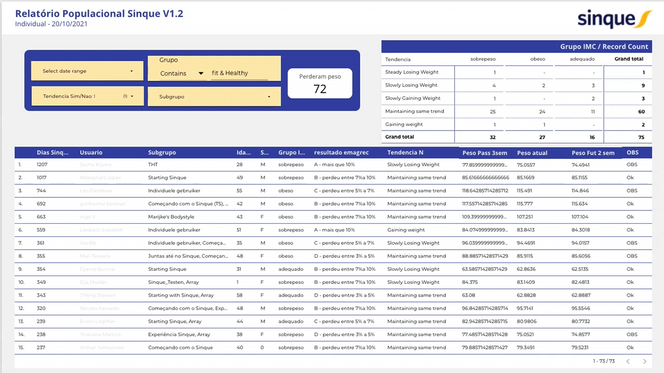This screenshot has height=373, width=664.
Task: Click subgrupo cell 'Marijke's Bodystyle'
Action: [172, 217]
